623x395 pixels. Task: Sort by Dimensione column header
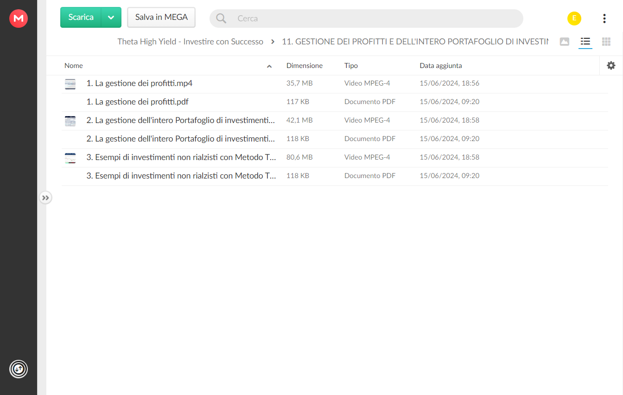pos(305,66)
